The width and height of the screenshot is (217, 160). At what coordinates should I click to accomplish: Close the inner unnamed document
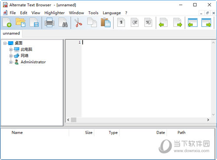coord(214,13)
